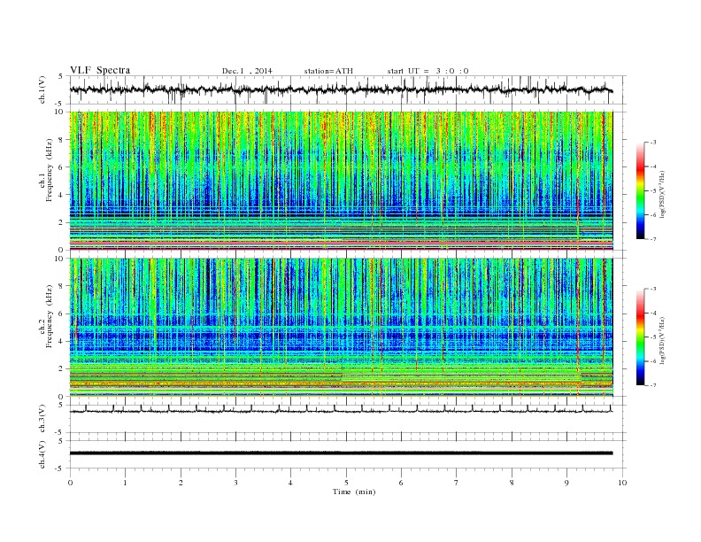Click the ch.3 pulse waveform trace
The image size is (701, 542).
[x=341, y=410]
